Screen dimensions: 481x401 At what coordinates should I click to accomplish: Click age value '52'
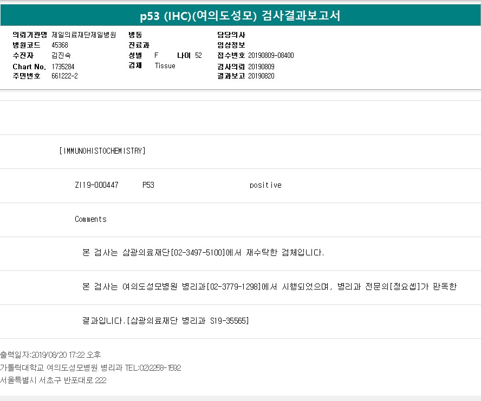tap(198, 56)
